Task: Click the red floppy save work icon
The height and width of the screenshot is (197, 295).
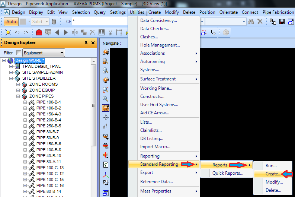Action: click(x=282, y=22)
